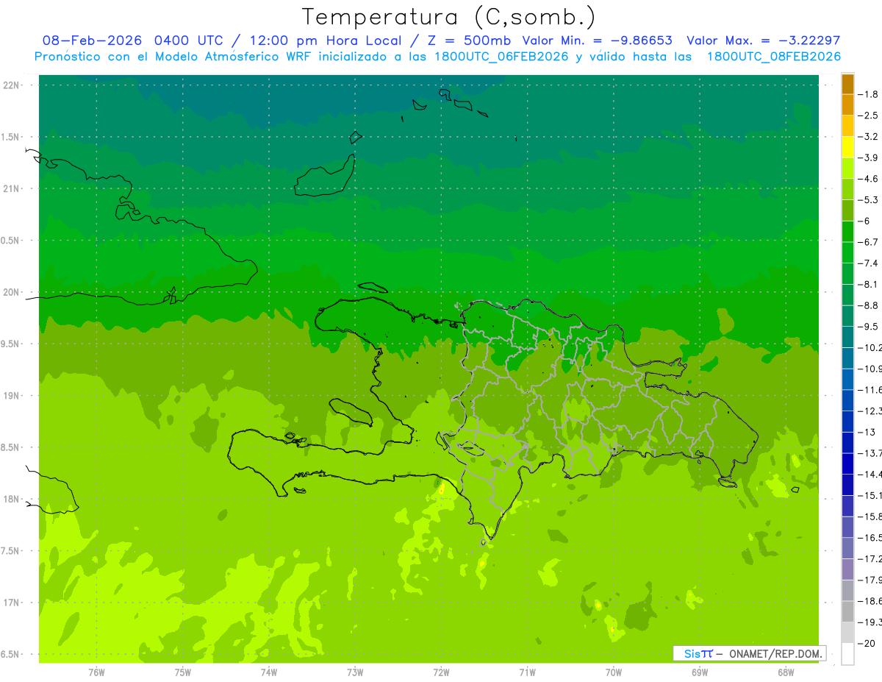
Task: Click the '-9.5' color bar value
Action: 869,326
